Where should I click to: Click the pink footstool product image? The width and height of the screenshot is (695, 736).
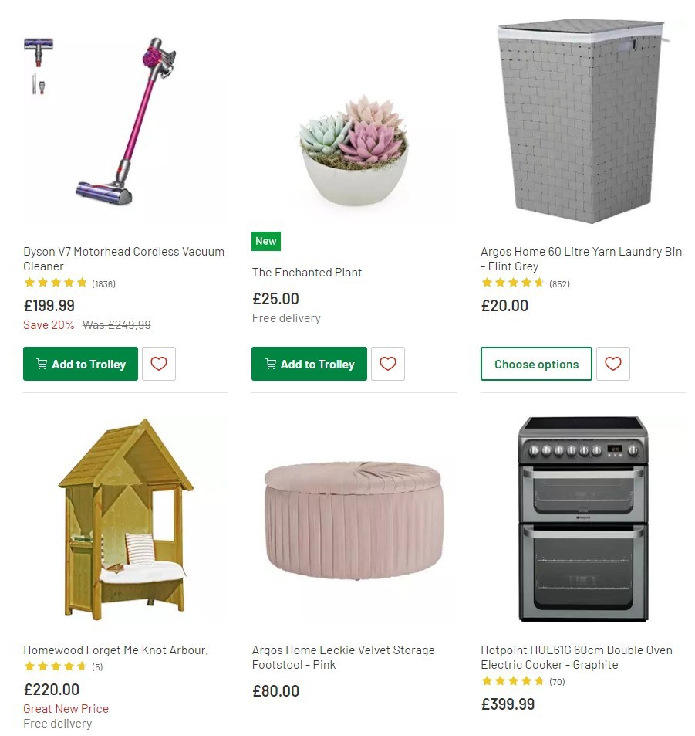353,519
